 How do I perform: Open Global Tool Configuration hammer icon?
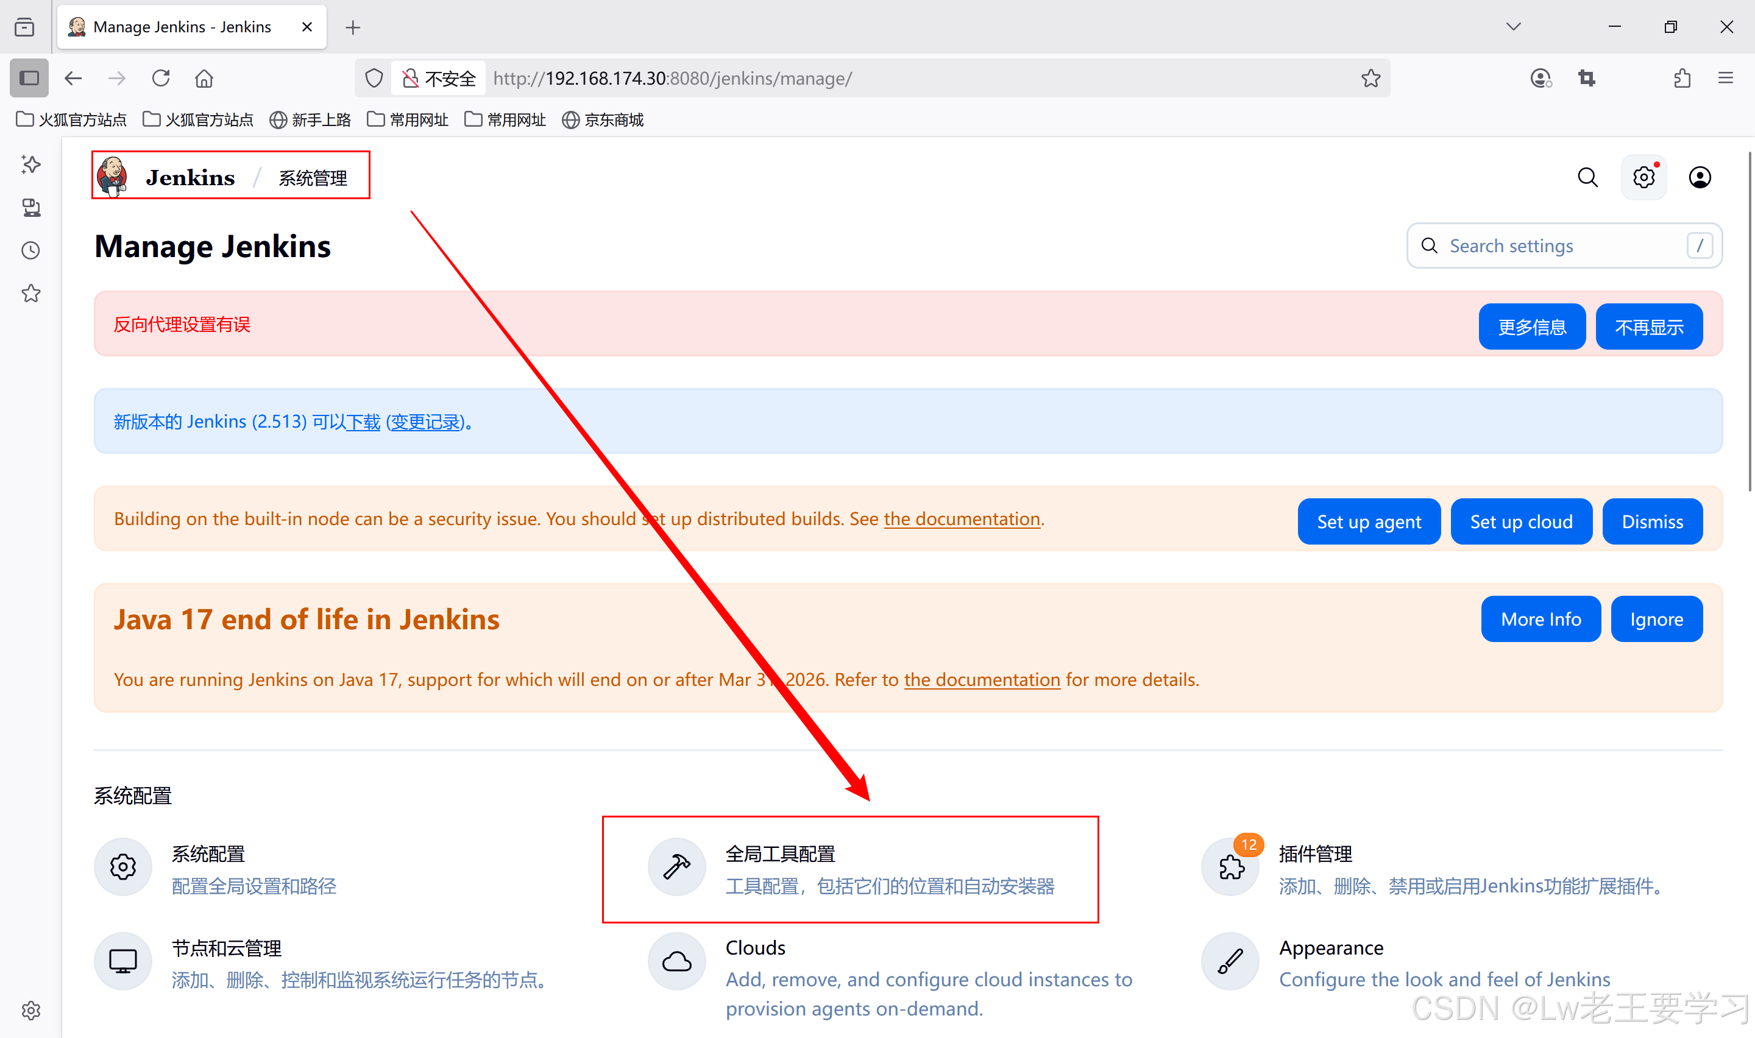click(676, 866)
